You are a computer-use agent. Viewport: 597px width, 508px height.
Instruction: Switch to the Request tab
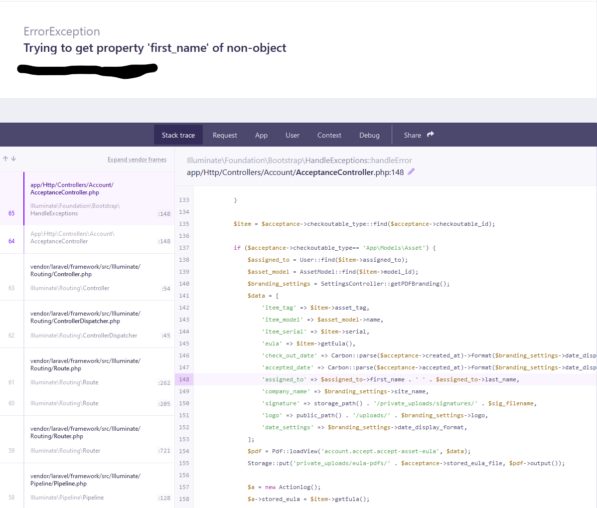click(x=225, y=135)
